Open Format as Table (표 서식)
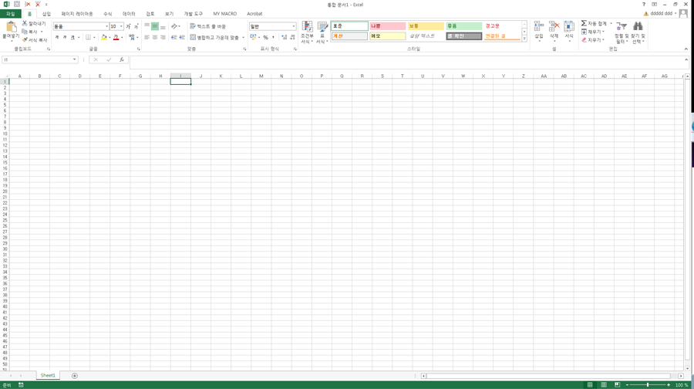 coord(322,32)
